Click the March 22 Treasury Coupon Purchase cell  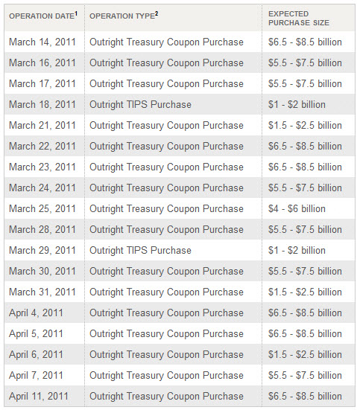tap(167, 146)
